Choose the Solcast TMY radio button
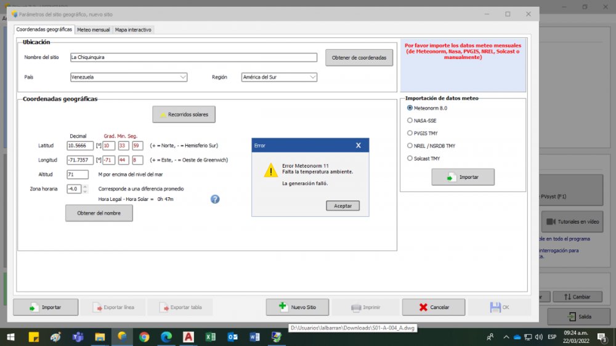This screenshot has height=346, width=616. point(410,159)
